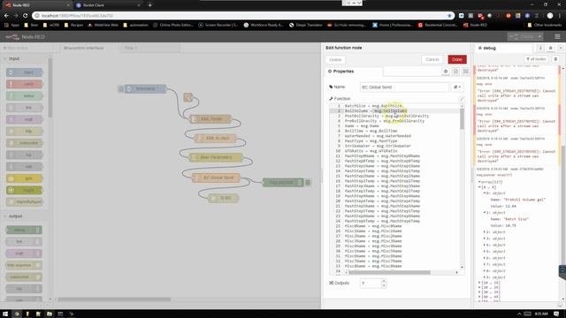Bookmark this page with star icon

pyautogui.click(x=449, y=16)
